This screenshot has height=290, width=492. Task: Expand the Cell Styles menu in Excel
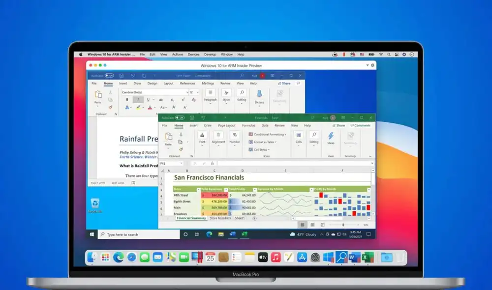pyautogui.click(x=259, y=150)
